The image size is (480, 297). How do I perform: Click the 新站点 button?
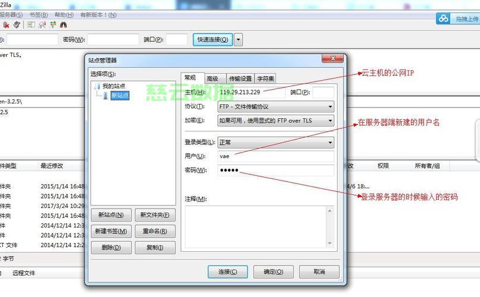click(x=111, y=215)
